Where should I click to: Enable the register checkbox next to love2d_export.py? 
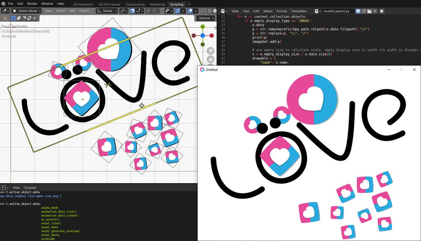[x=358, y=11]
